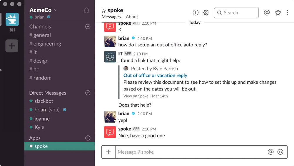294x166 pixels.
Task: Show mentions and reactions at-sign icon
Action: (267, 13)
